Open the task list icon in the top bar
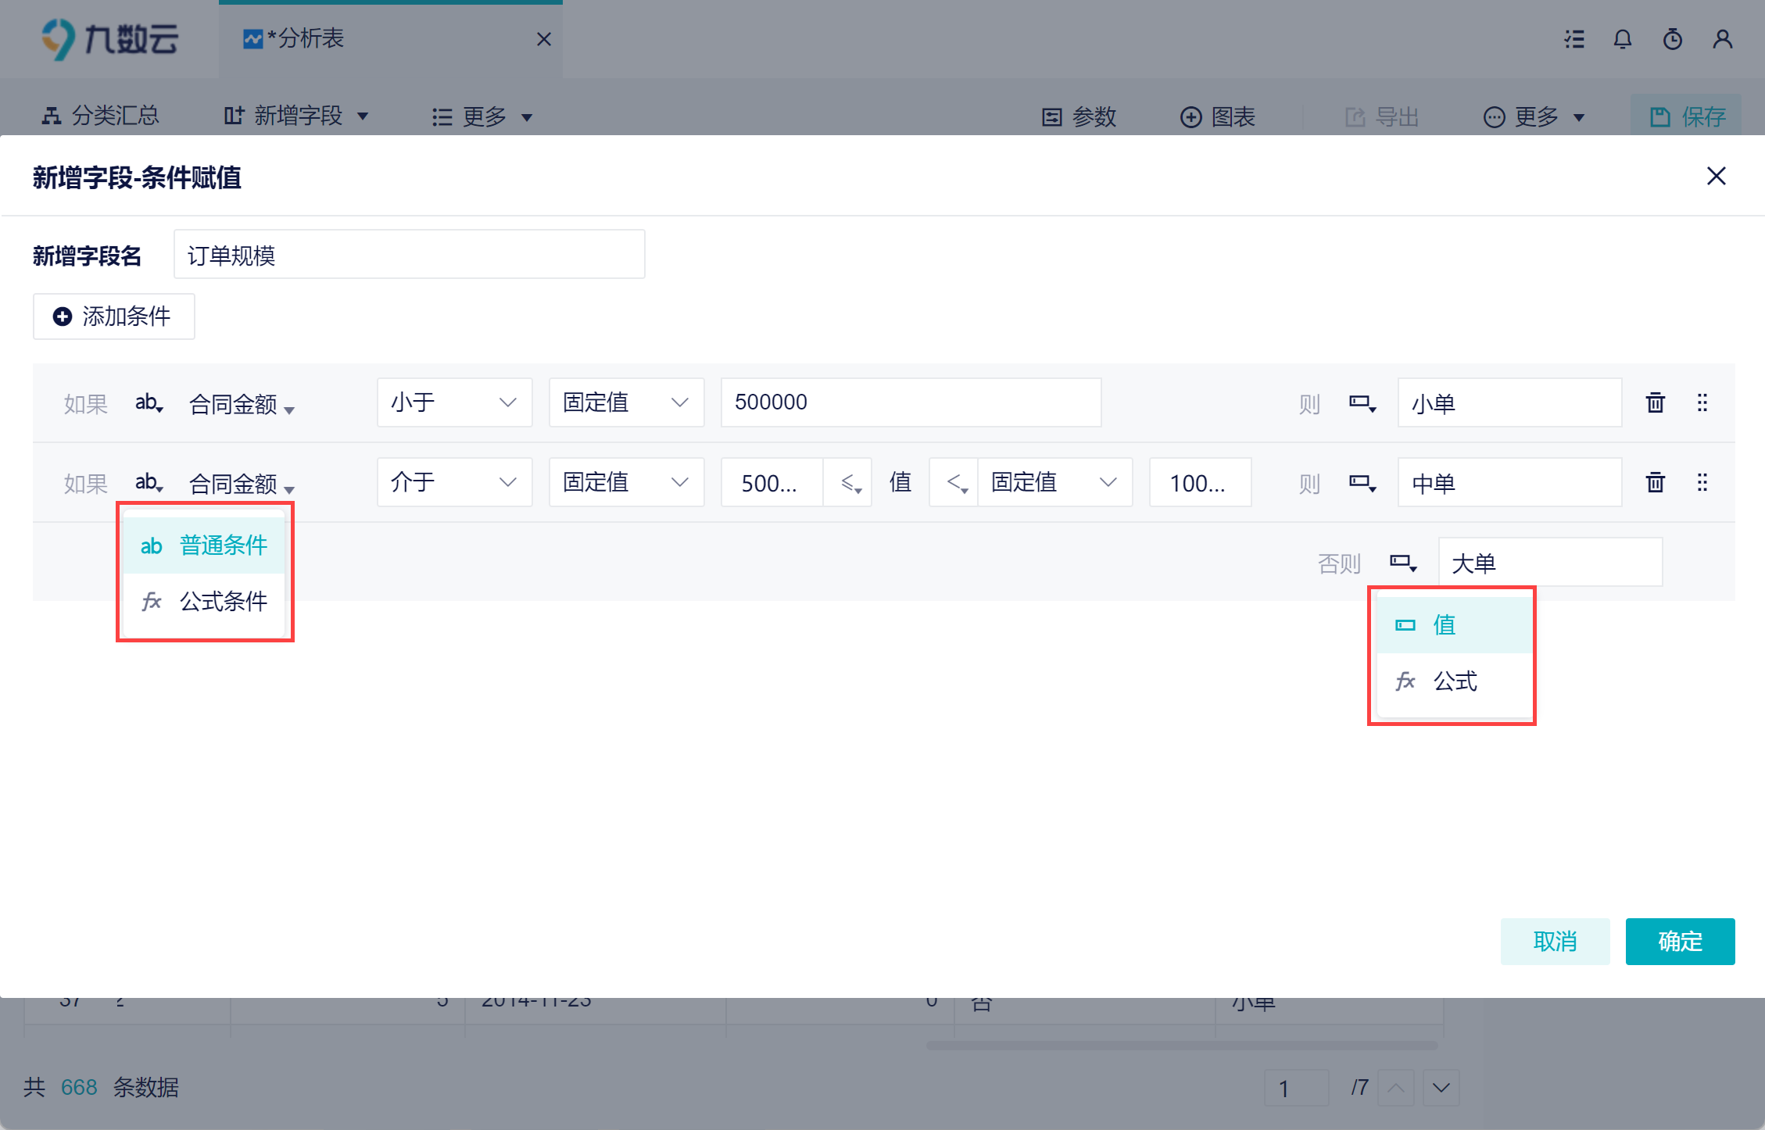The height and width of the screenshot is (1130, 1765). [1574, 39]
